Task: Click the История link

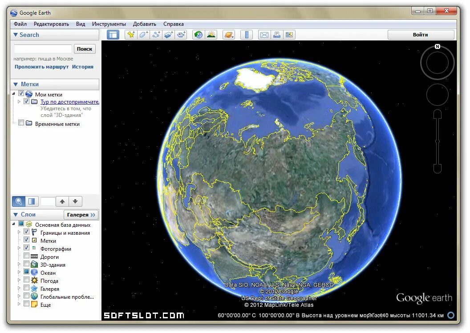Action: pyautogui.click(x=83, y=67)
